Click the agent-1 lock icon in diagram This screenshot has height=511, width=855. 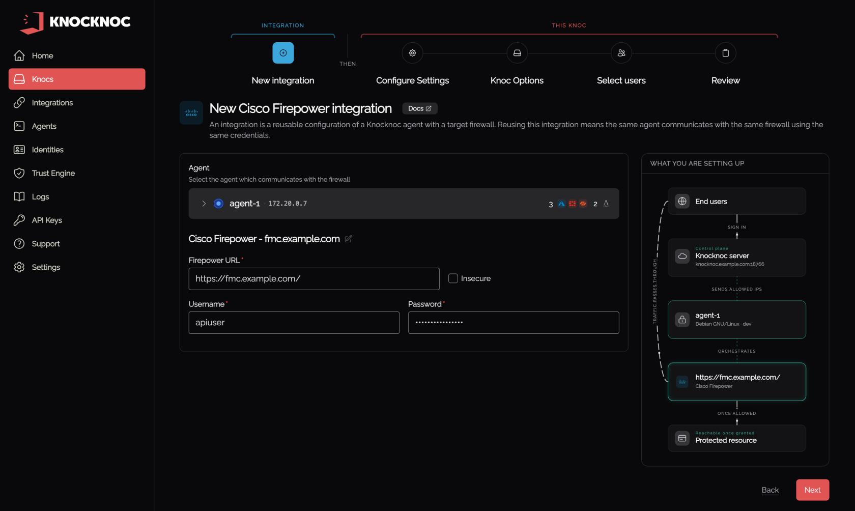click(x=682, y=320)
